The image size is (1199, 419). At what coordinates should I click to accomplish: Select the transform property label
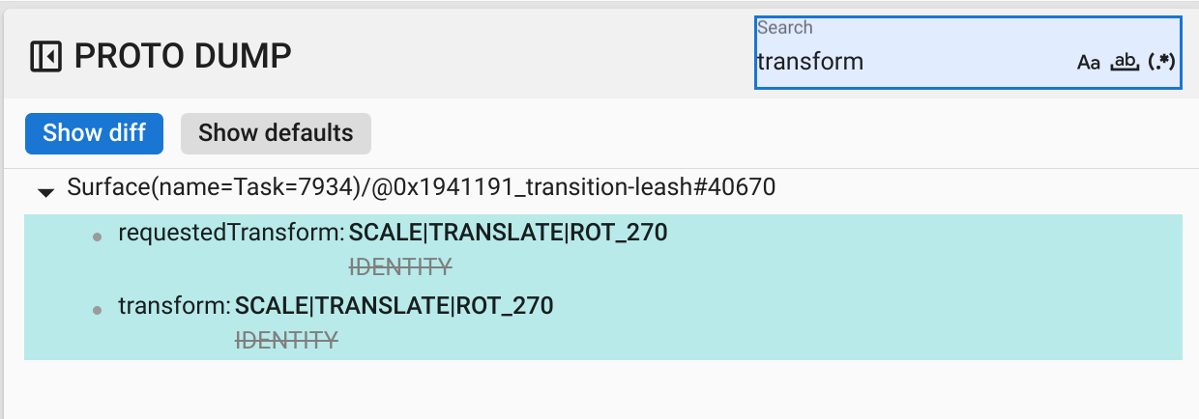pyautogui.click(x=173, y=306)
